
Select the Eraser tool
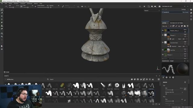[2, 13]
